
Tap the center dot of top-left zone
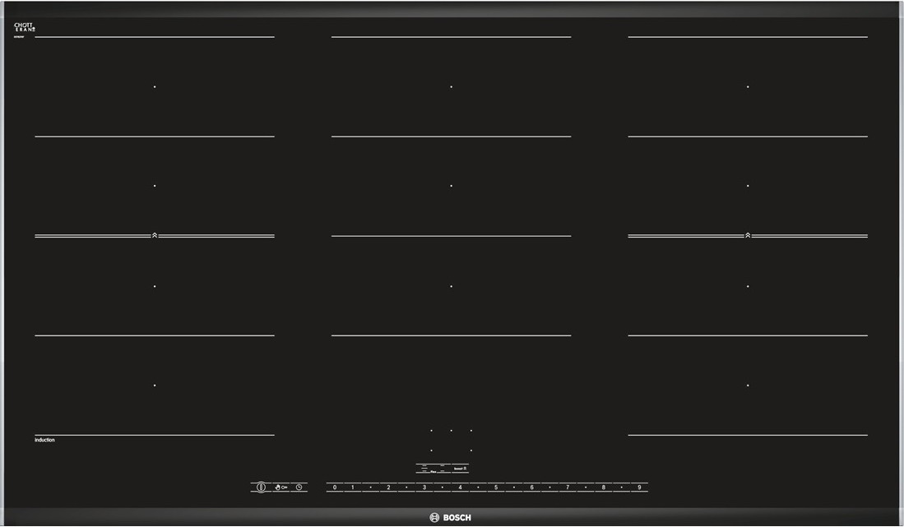point(155,86)
